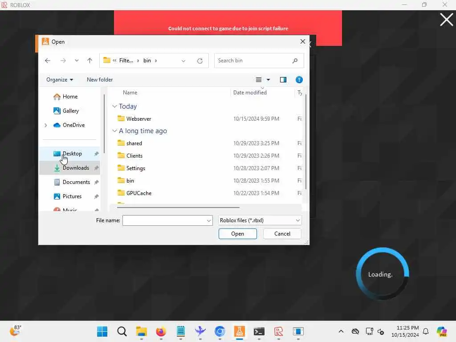This screenshot has width=456, height=342.
Task: Open terminal icon in taskbar
Action: (x=259, y=331)
